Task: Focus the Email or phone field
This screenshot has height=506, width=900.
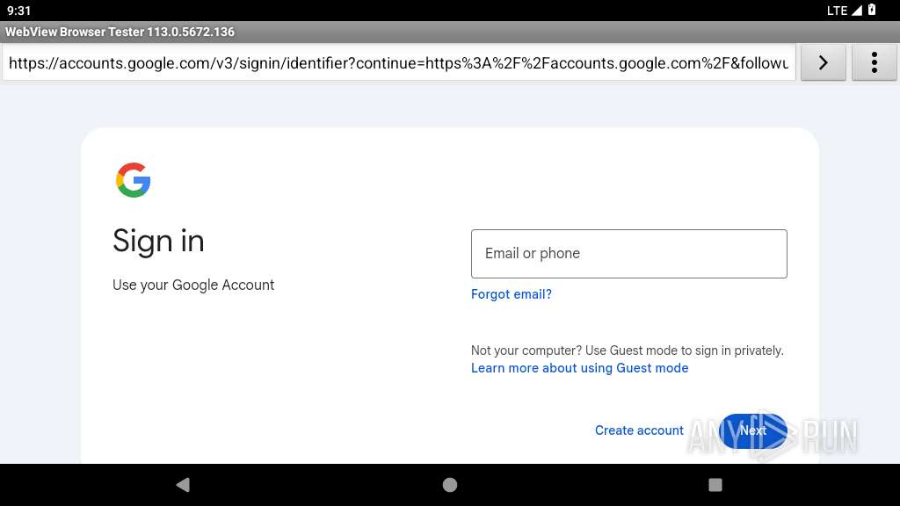Action: [629, 254]
